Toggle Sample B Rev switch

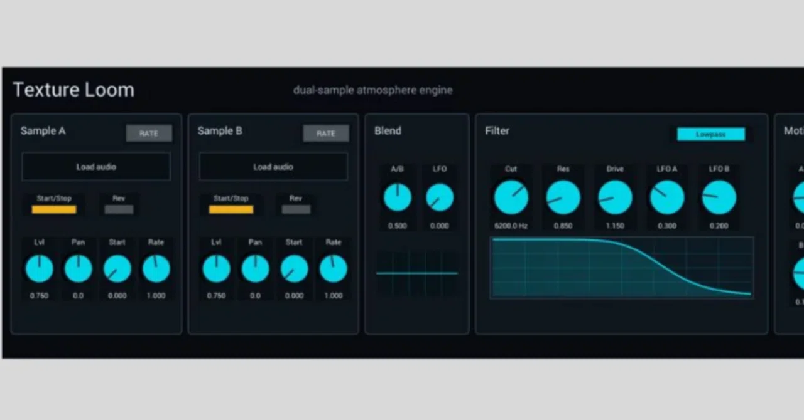click(296, 209)
